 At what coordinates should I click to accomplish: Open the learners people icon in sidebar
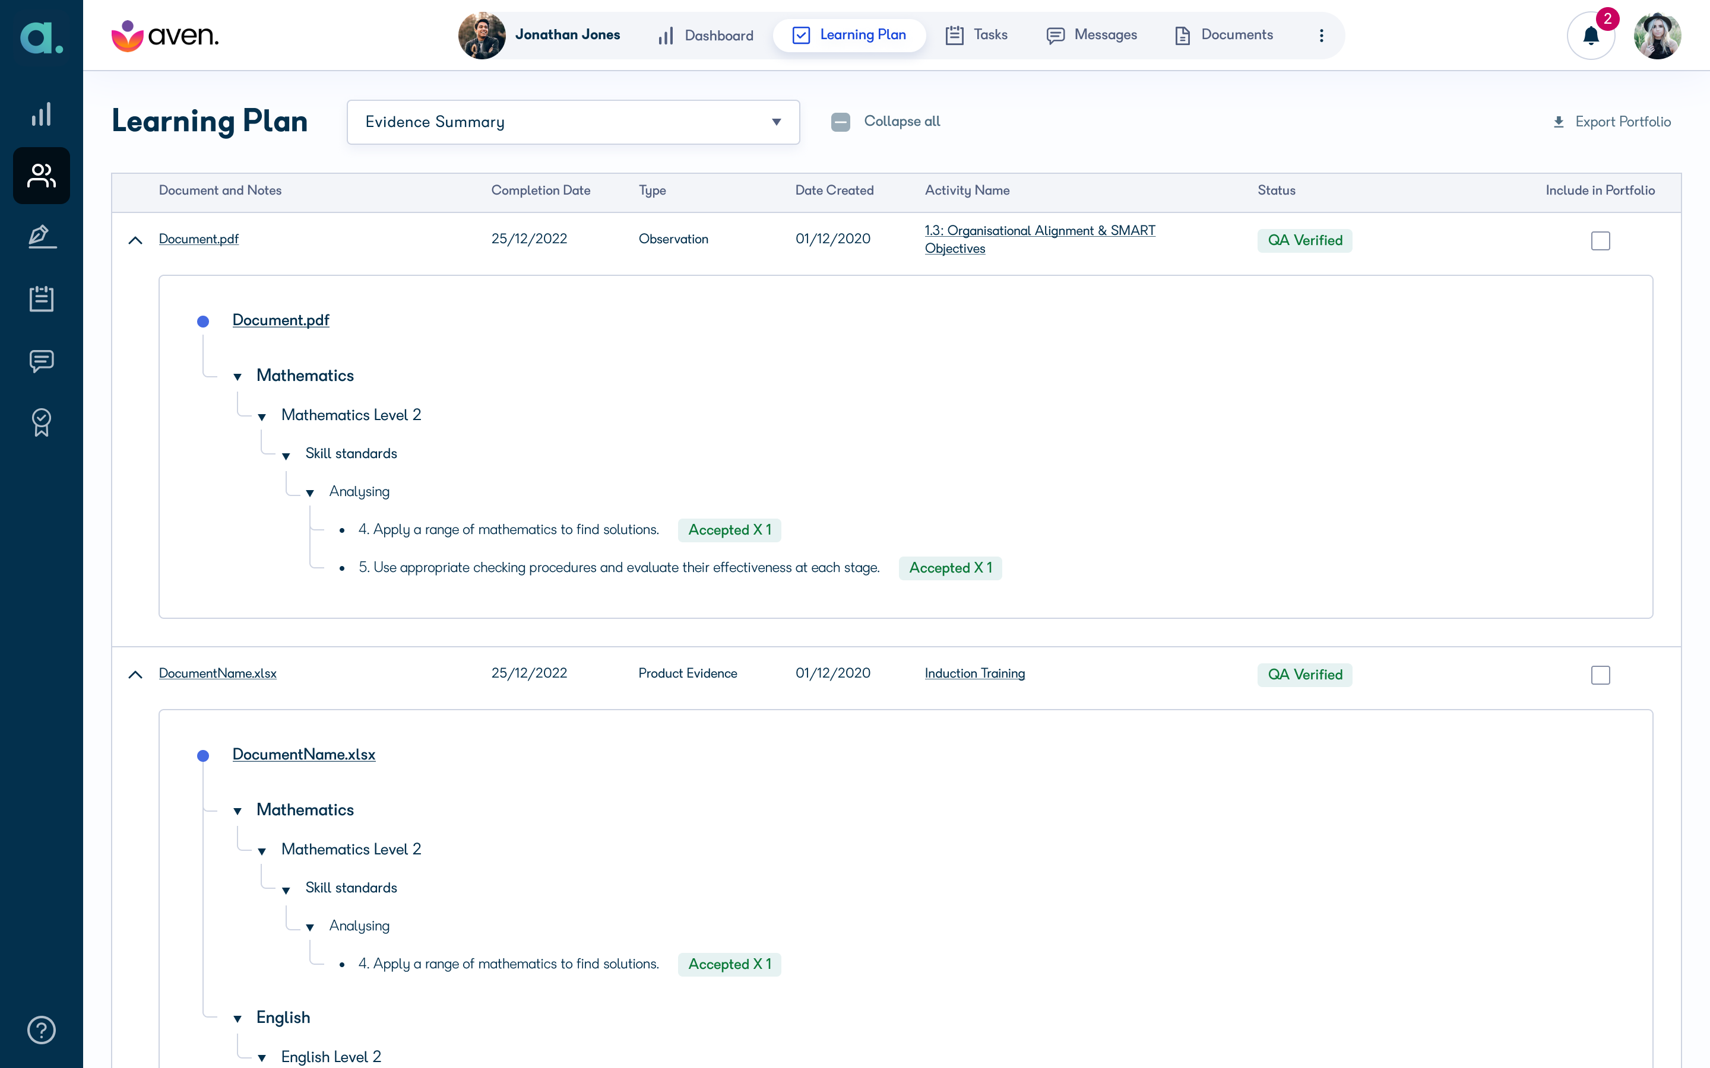tap(42, 176)
